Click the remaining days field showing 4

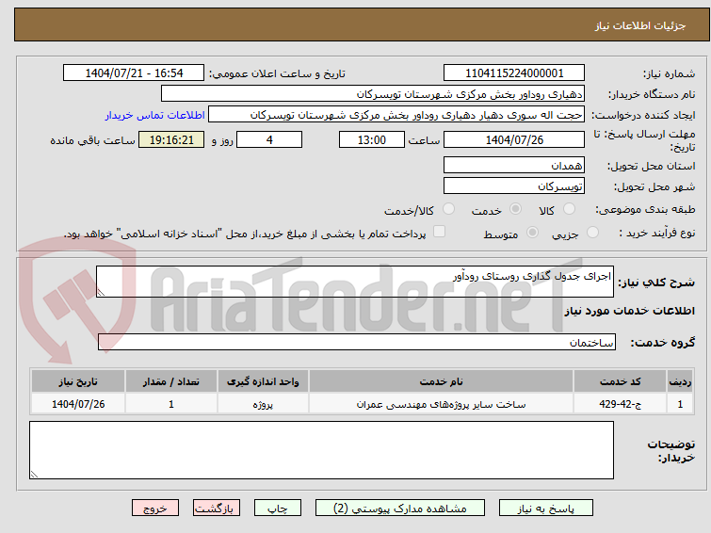pos(269,139)
